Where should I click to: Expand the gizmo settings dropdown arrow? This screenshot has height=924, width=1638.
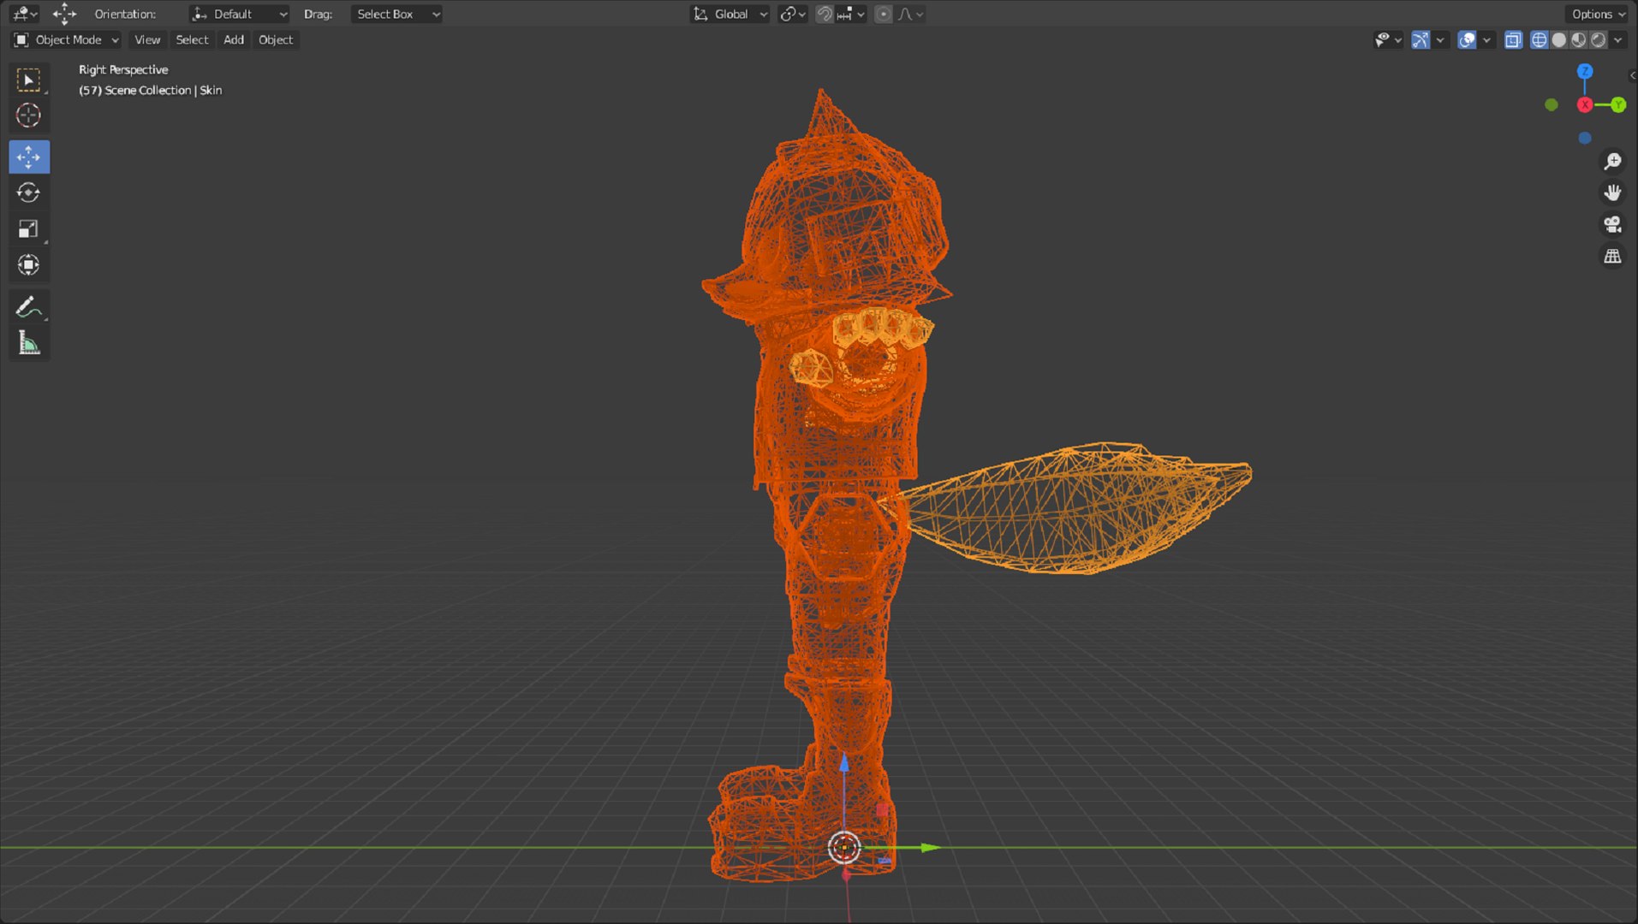click(x=1440, y=39)
